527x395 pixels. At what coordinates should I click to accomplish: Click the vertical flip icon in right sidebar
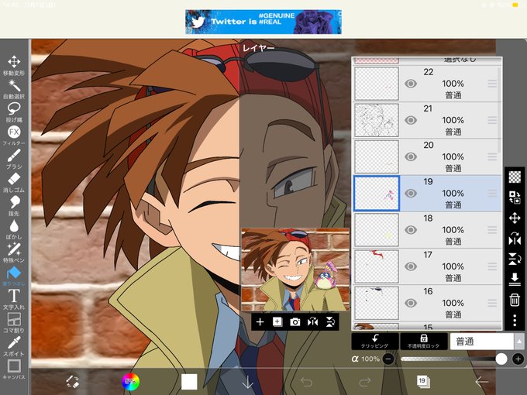click(515, 259)
